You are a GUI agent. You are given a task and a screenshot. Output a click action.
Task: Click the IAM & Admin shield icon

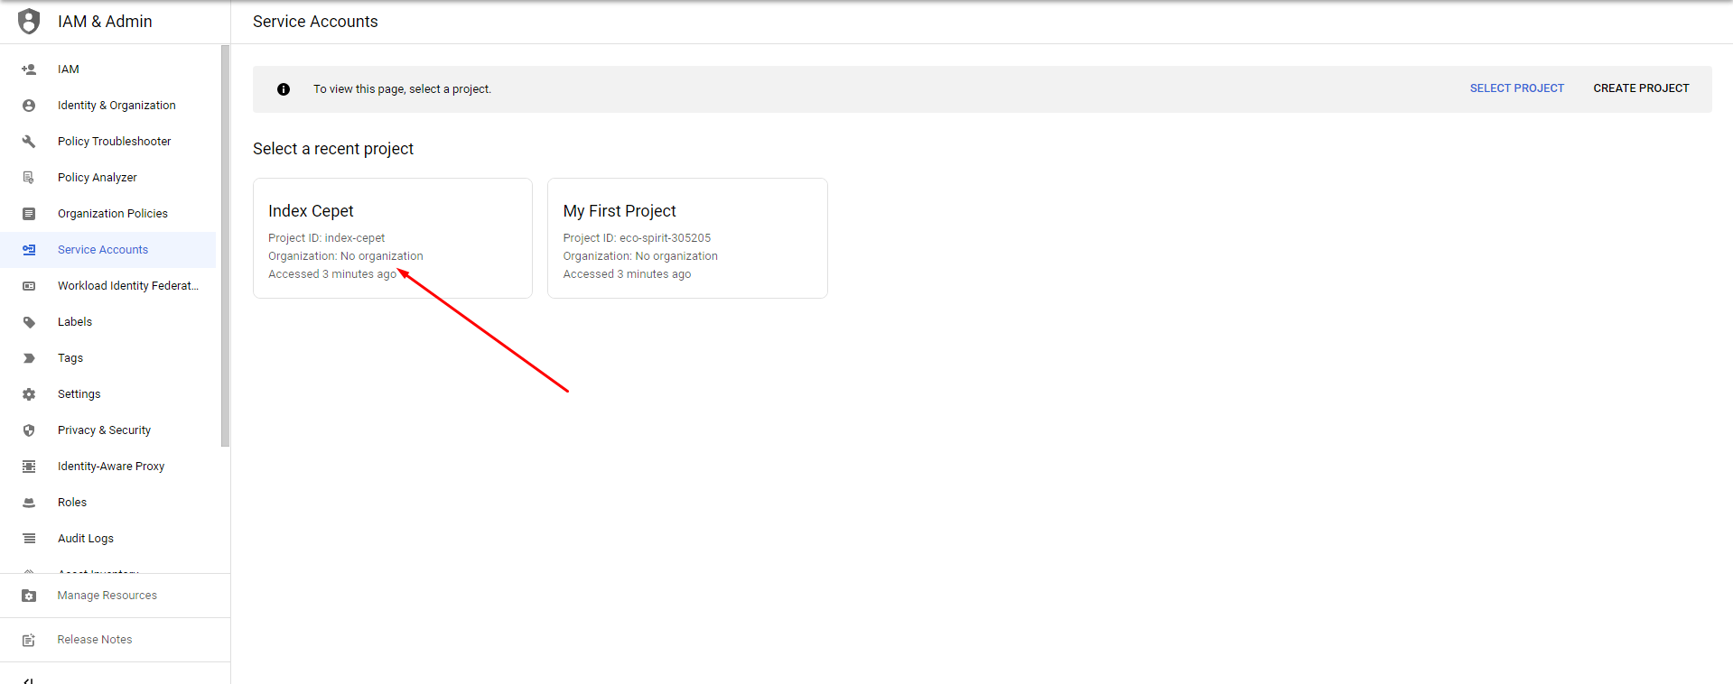(x=29, y=21)
